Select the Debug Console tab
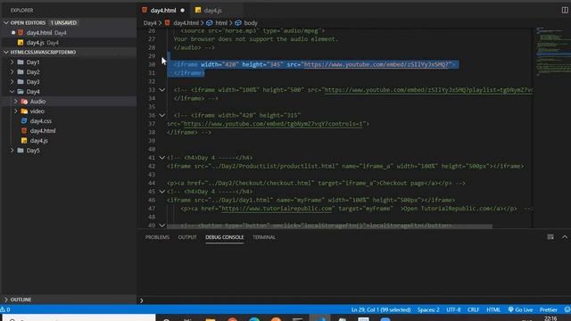 (224, 237)
